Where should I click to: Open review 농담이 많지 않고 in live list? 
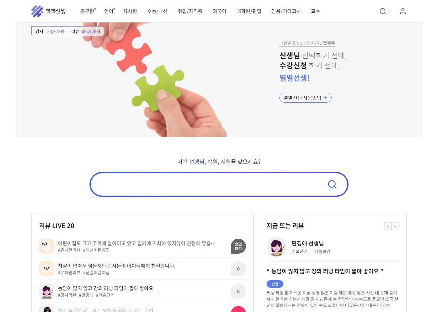pyautogui.click(x=142, y=291)
